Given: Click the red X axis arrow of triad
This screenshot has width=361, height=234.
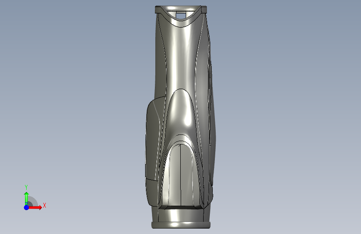Looking at the screenshot, I should (x=35, y=207).
